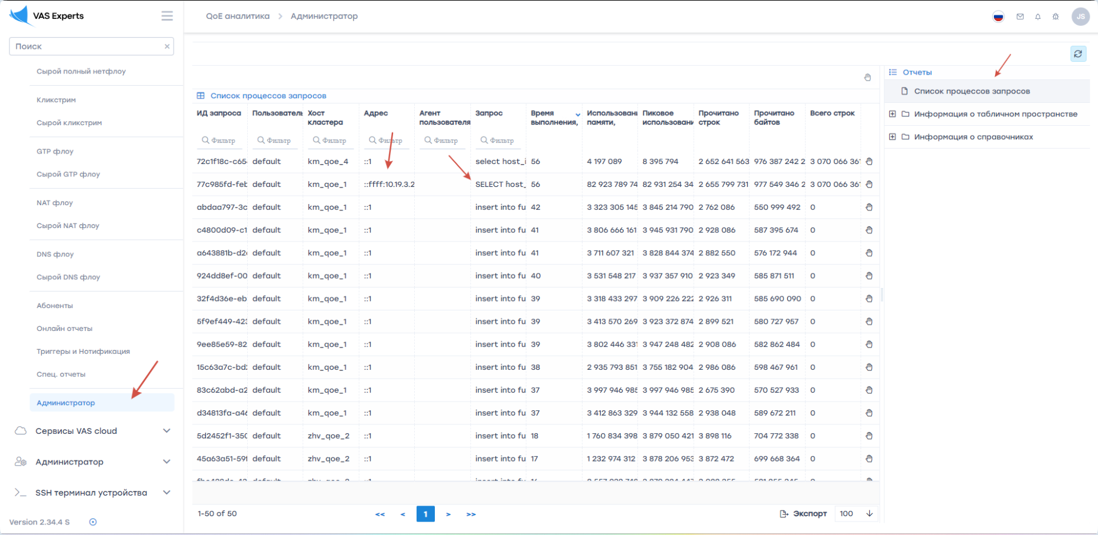The image size is (1098, 535).
Task: Click the circle icon beside the version number
Action: [x=93, y=522]
